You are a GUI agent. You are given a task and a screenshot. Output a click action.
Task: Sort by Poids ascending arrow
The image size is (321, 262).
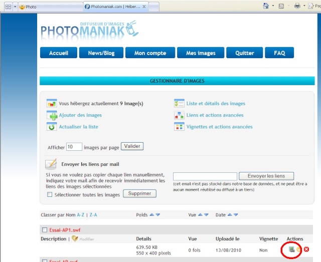click(151, 215)
